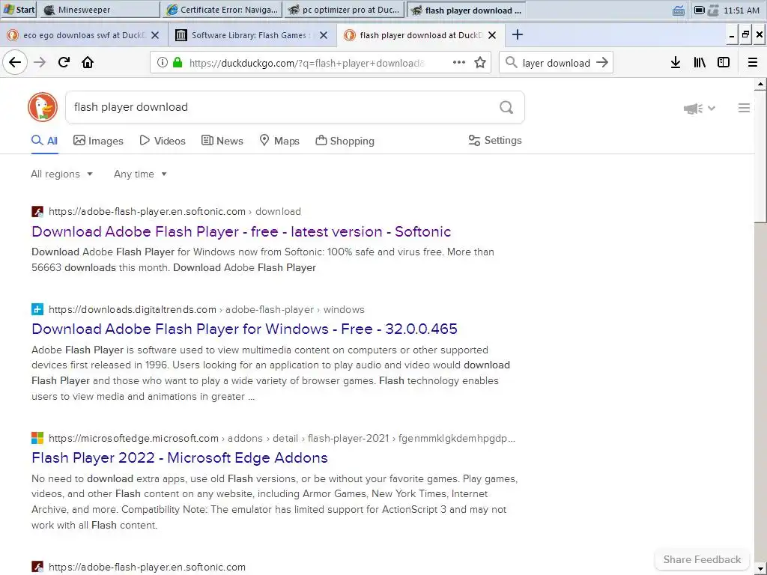Open DuckDuckGo side menu hamburger
The height and width of the screenshot is (575, 767).
tap(744, 108)
